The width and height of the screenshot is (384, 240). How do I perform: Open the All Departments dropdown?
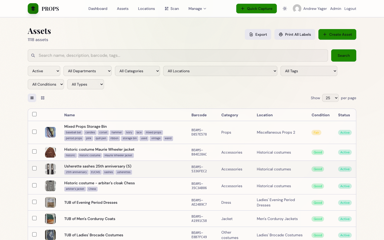(x=88, y=71)
